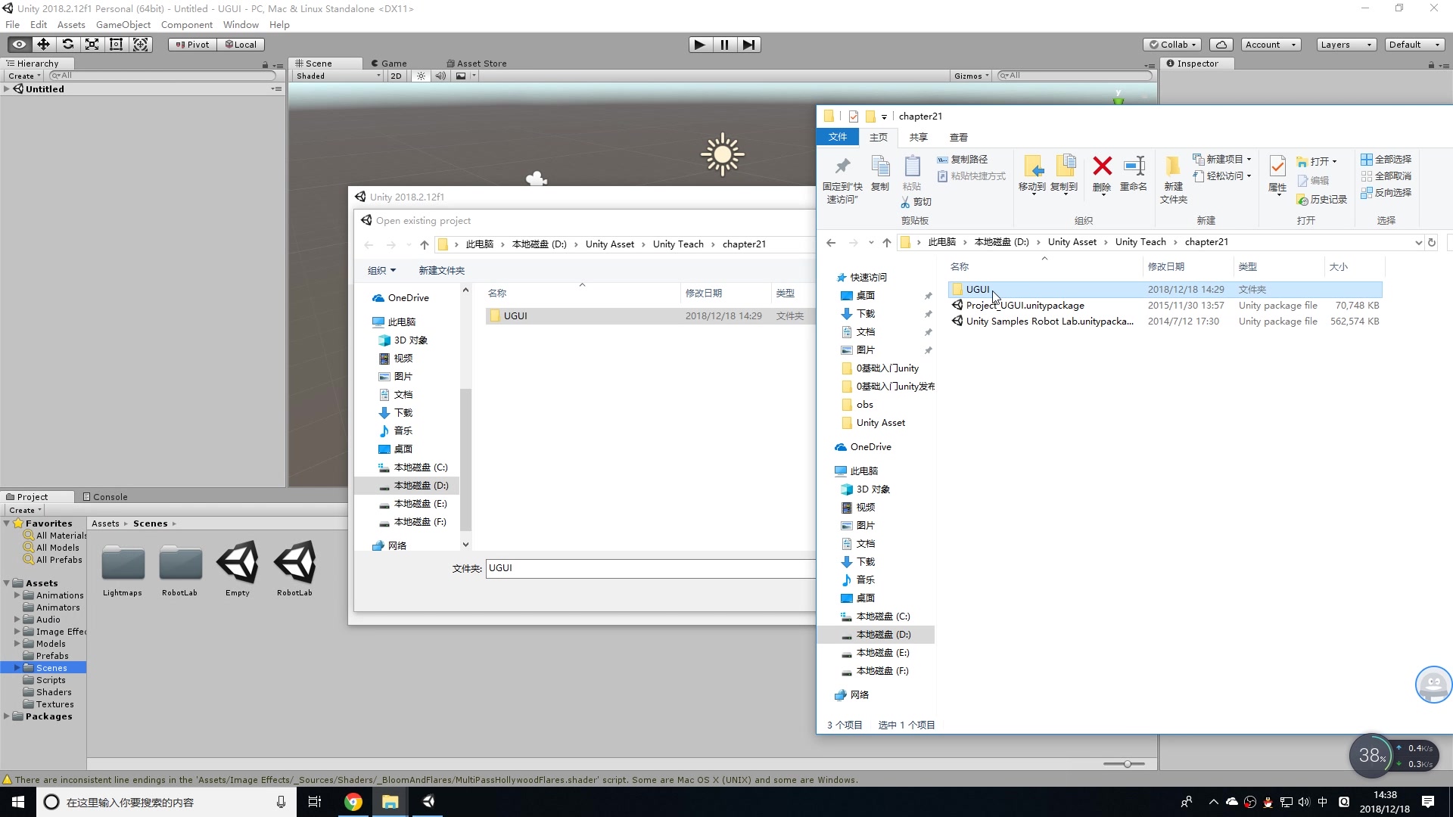
Task: Switch to the Game tab
Action: tap(389, 64)
